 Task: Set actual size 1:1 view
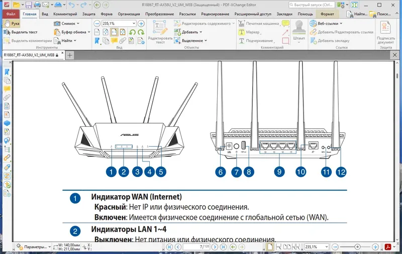point(97,32)
